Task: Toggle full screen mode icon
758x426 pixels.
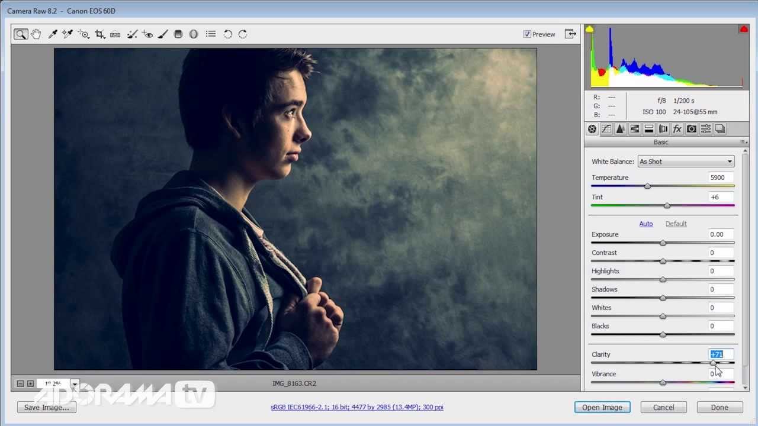Action: (570, 34)
